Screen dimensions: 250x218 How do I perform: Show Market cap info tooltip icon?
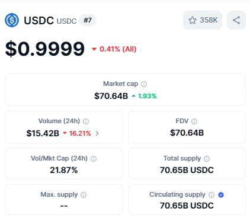144,84
